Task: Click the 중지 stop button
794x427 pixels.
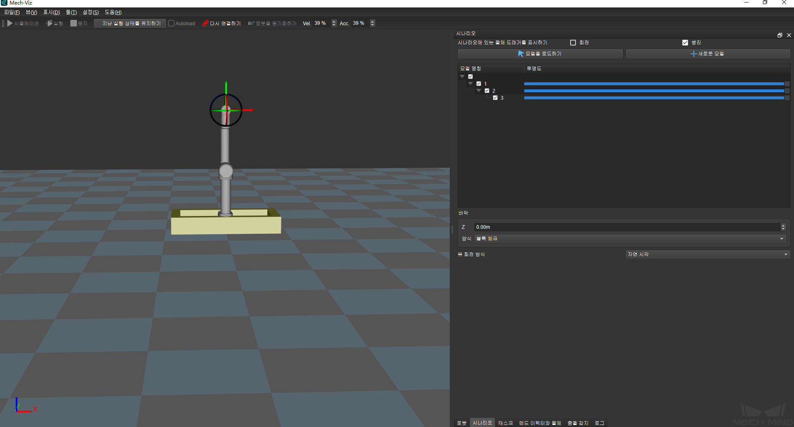Action: 79,24
